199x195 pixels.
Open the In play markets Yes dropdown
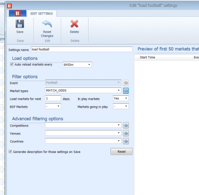pyautogui.click(x=121, y=98)
